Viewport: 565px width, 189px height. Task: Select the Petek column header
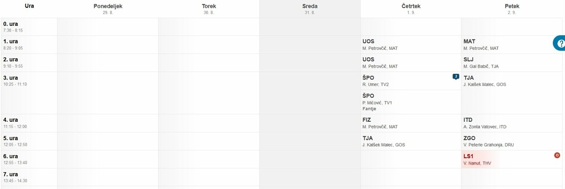coord(512,9)
